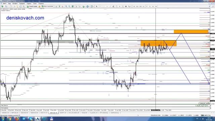Screen dimensions: 215x121
Task: Open the indicators list dropdown
Action: click(x=84, y=6)
